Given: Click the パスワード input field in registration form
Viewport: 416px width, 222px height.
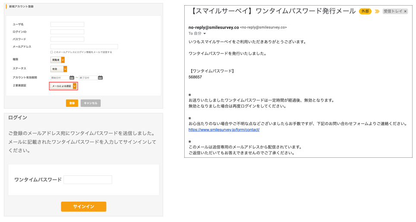Looking at the screenshot, I should click(67, 39).
